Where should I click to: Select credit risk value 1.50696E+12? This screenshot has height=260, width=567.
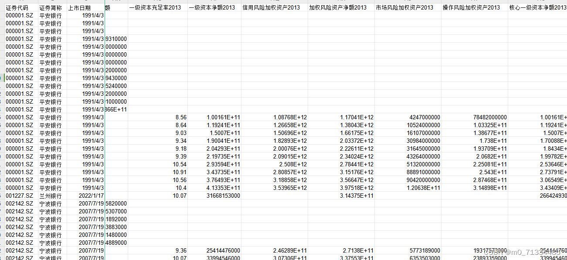tap(275, 133)
